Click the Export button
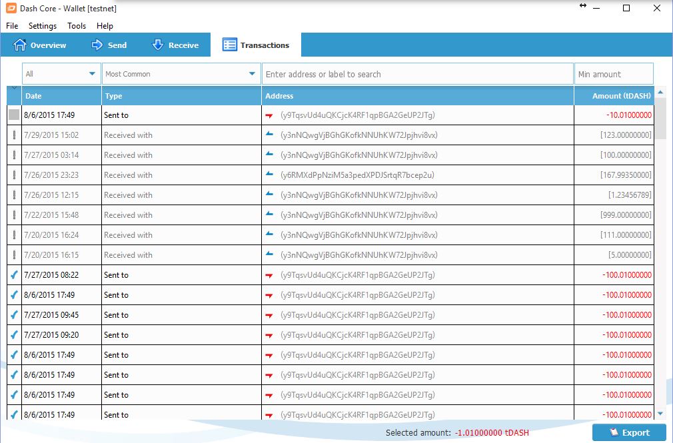 pyautogui.click(x=629, y=432)
